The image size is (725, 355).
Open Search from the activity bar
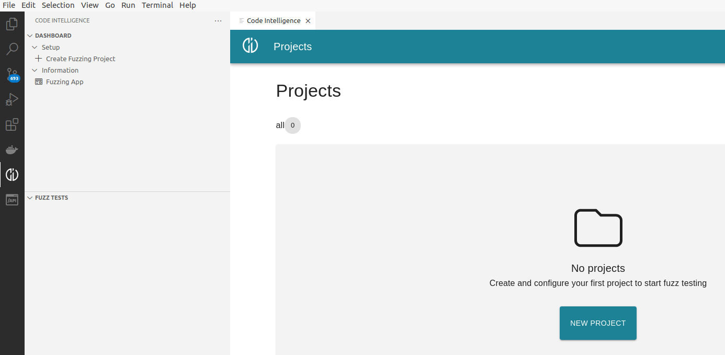click(x=12, y=49)
